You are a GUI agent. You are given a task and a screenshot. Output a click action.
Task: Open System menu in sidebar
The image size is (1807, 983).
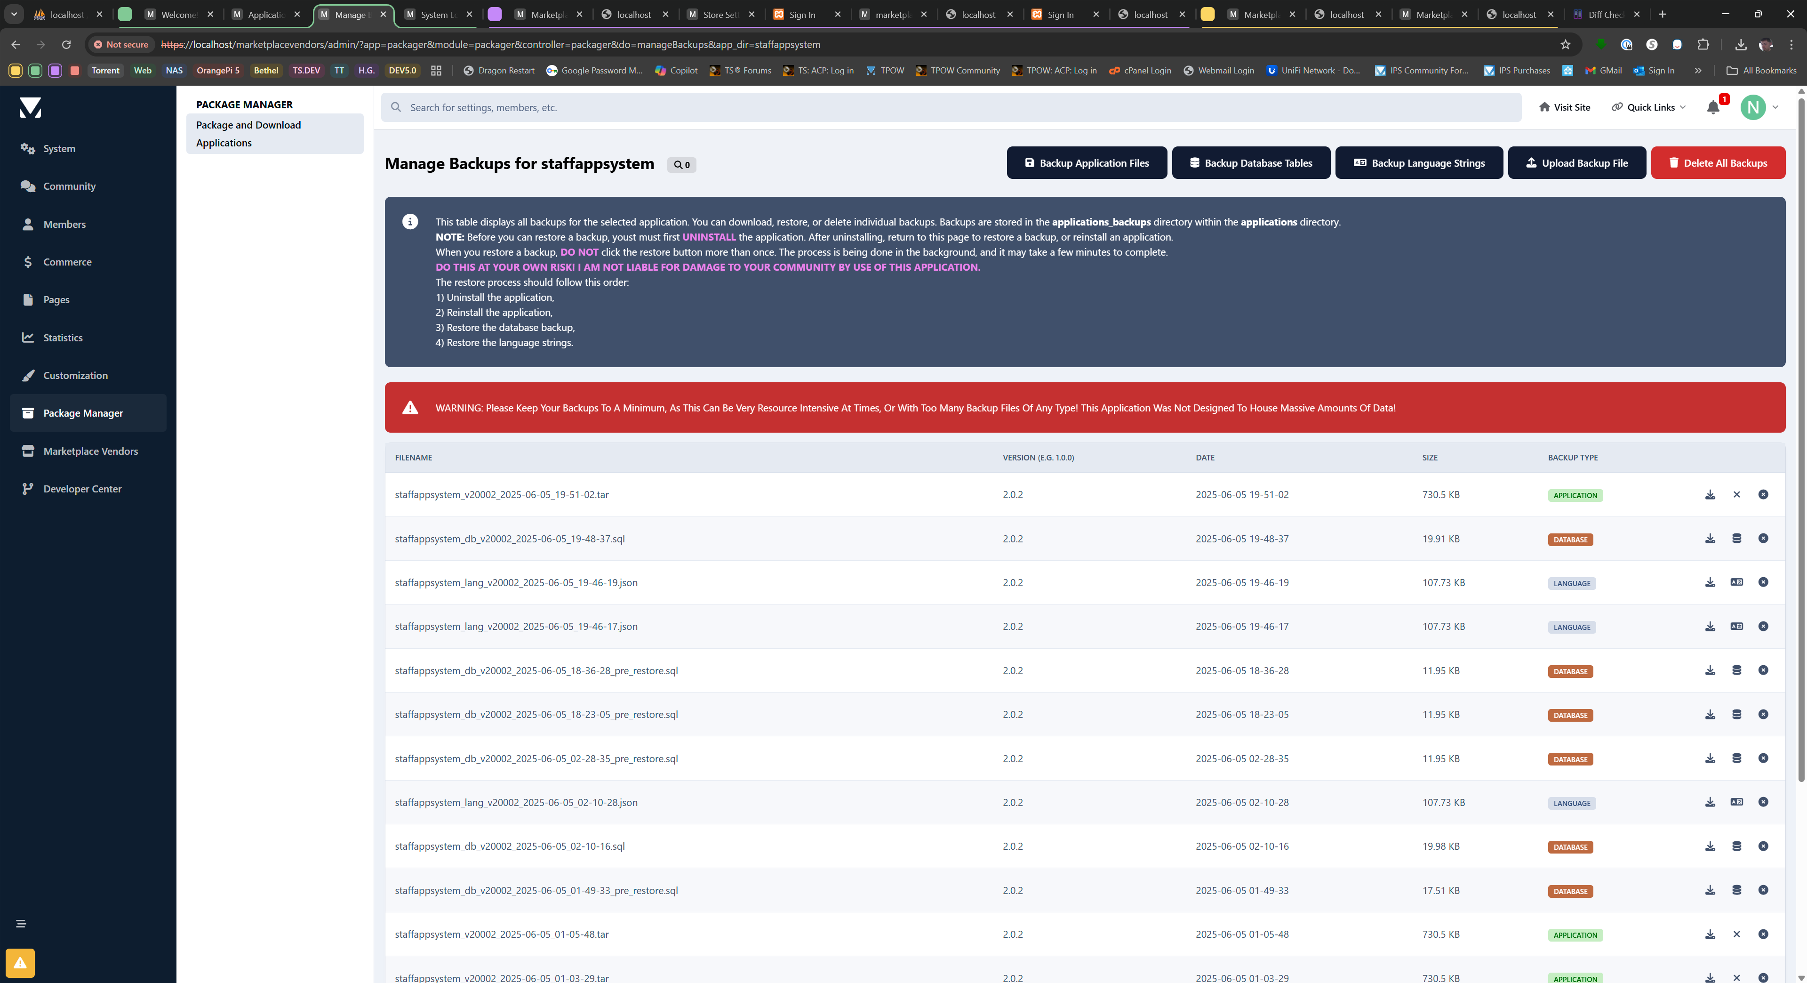pos(88,149)
